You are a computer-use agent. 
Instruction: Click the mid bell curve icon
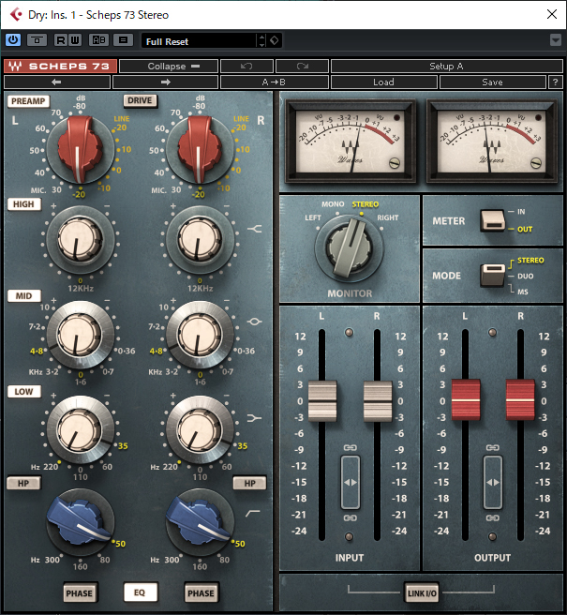(x=254, y=322)
